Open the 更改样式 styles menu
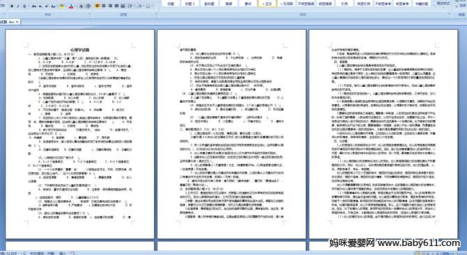The image size is (467, 255). 443,4
